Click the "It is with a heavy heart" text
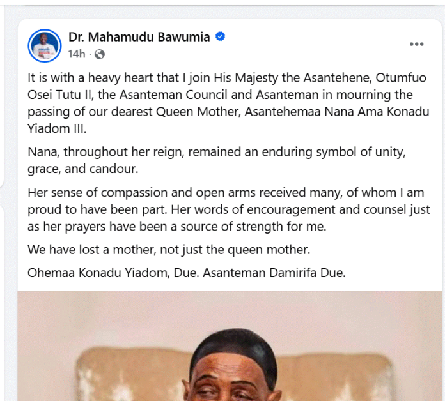Image resolution: width=445 pixels, height=401 pixels. (93, 78)
